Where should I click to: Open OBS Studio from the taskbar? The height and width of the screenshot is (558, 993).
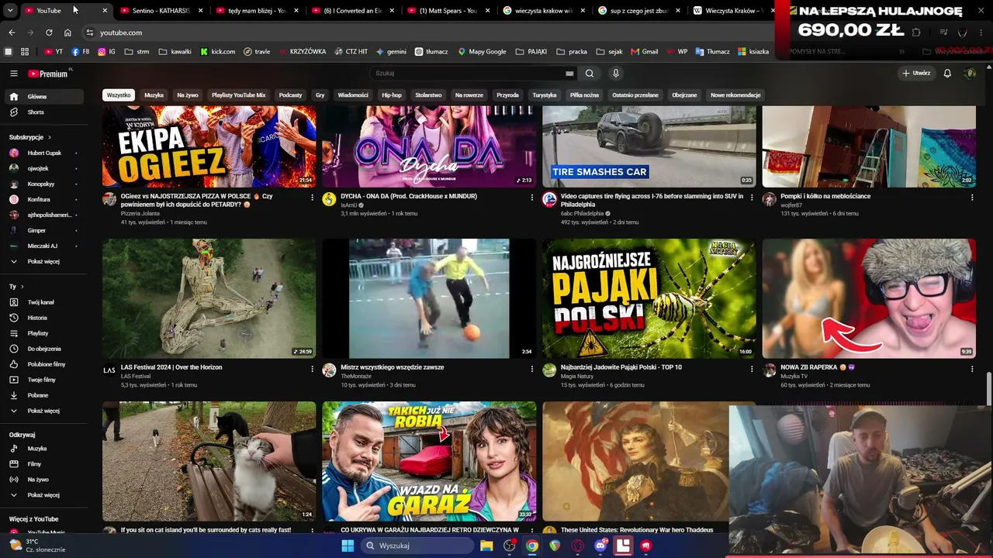[x=510, y=546]
